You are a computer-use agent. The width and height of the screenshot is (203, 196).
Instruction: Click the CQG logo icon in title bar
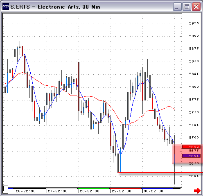click(6, 7)
